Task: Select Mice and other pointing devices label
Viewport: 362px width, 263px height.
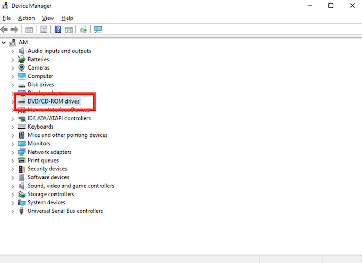Action: pos(68,135)
